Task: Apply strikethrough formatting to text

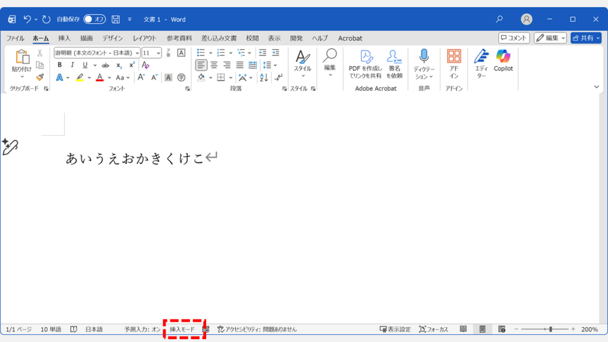Action: click(x=105, y=65)
